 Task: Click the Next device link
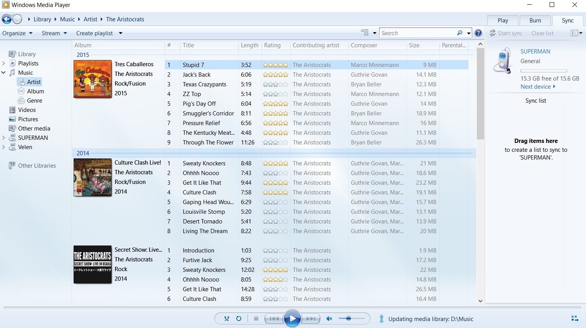pyautogui.click(x=538, y=87)
